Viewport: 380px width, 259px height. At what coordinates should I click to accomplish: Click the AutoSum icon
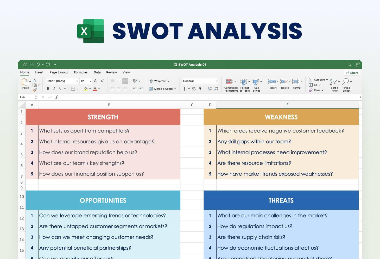click(x=311, y=80)
